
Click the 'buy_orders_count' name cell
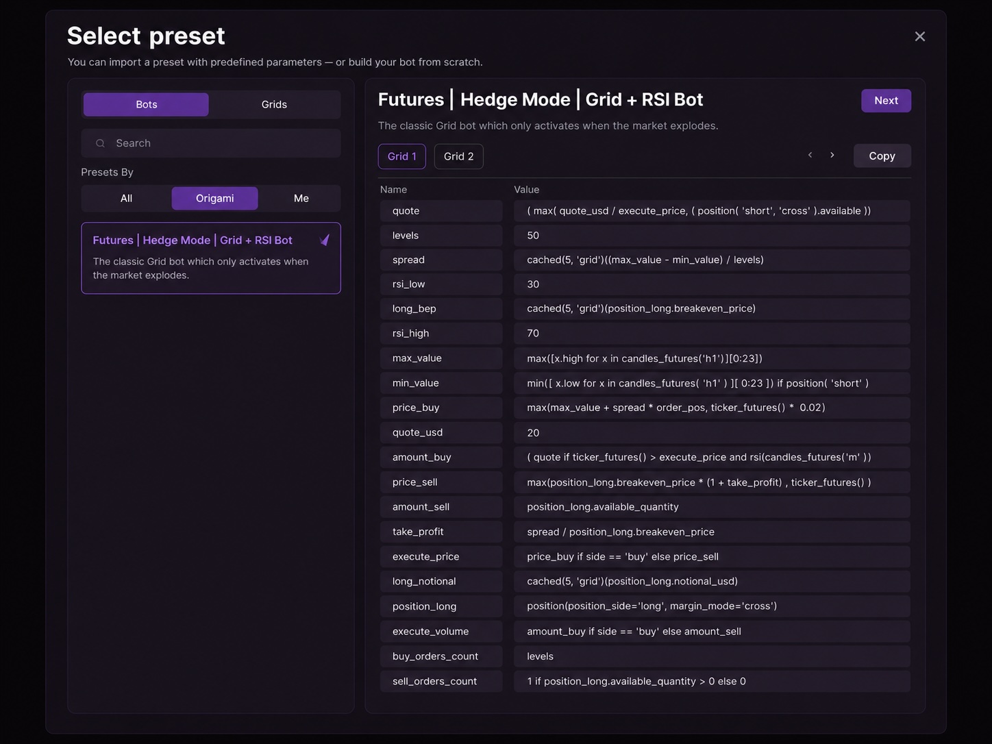(441, 656)
